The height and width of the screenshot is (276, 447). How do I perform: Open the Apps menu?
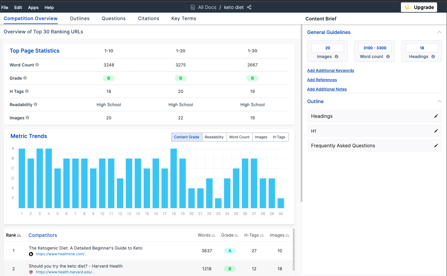pyautogui.click(x=33, y=8)
